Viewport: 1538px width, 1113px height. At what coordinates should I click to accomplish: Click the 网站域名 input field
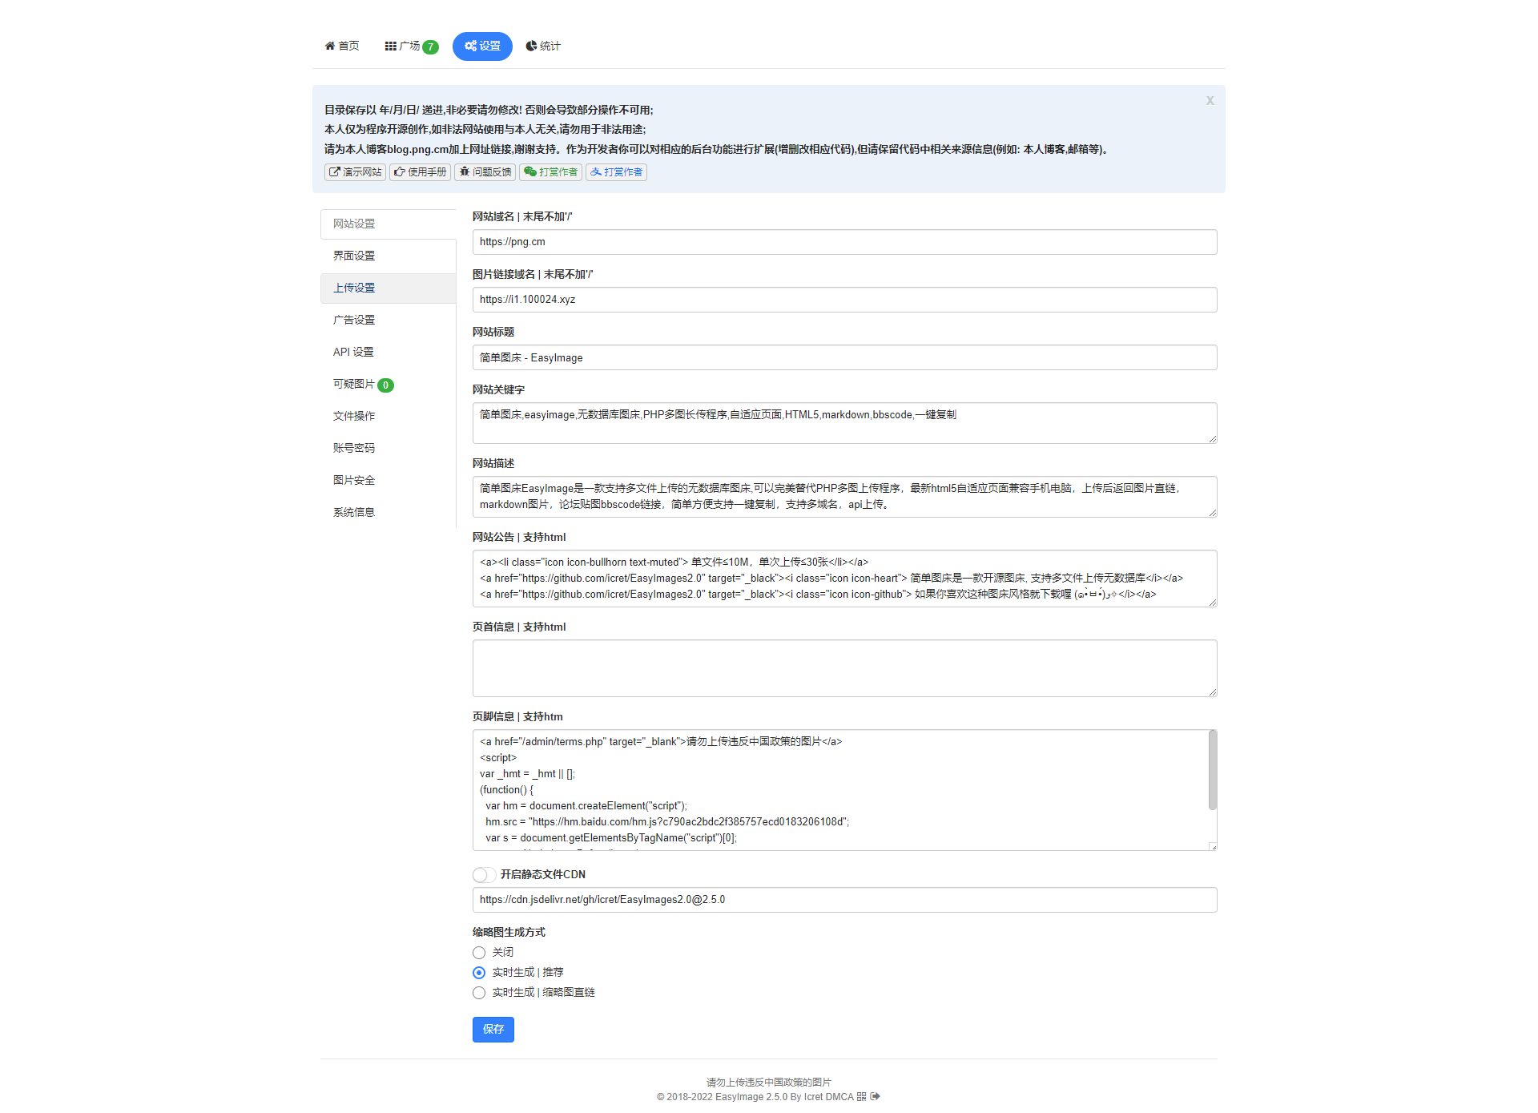844,241
